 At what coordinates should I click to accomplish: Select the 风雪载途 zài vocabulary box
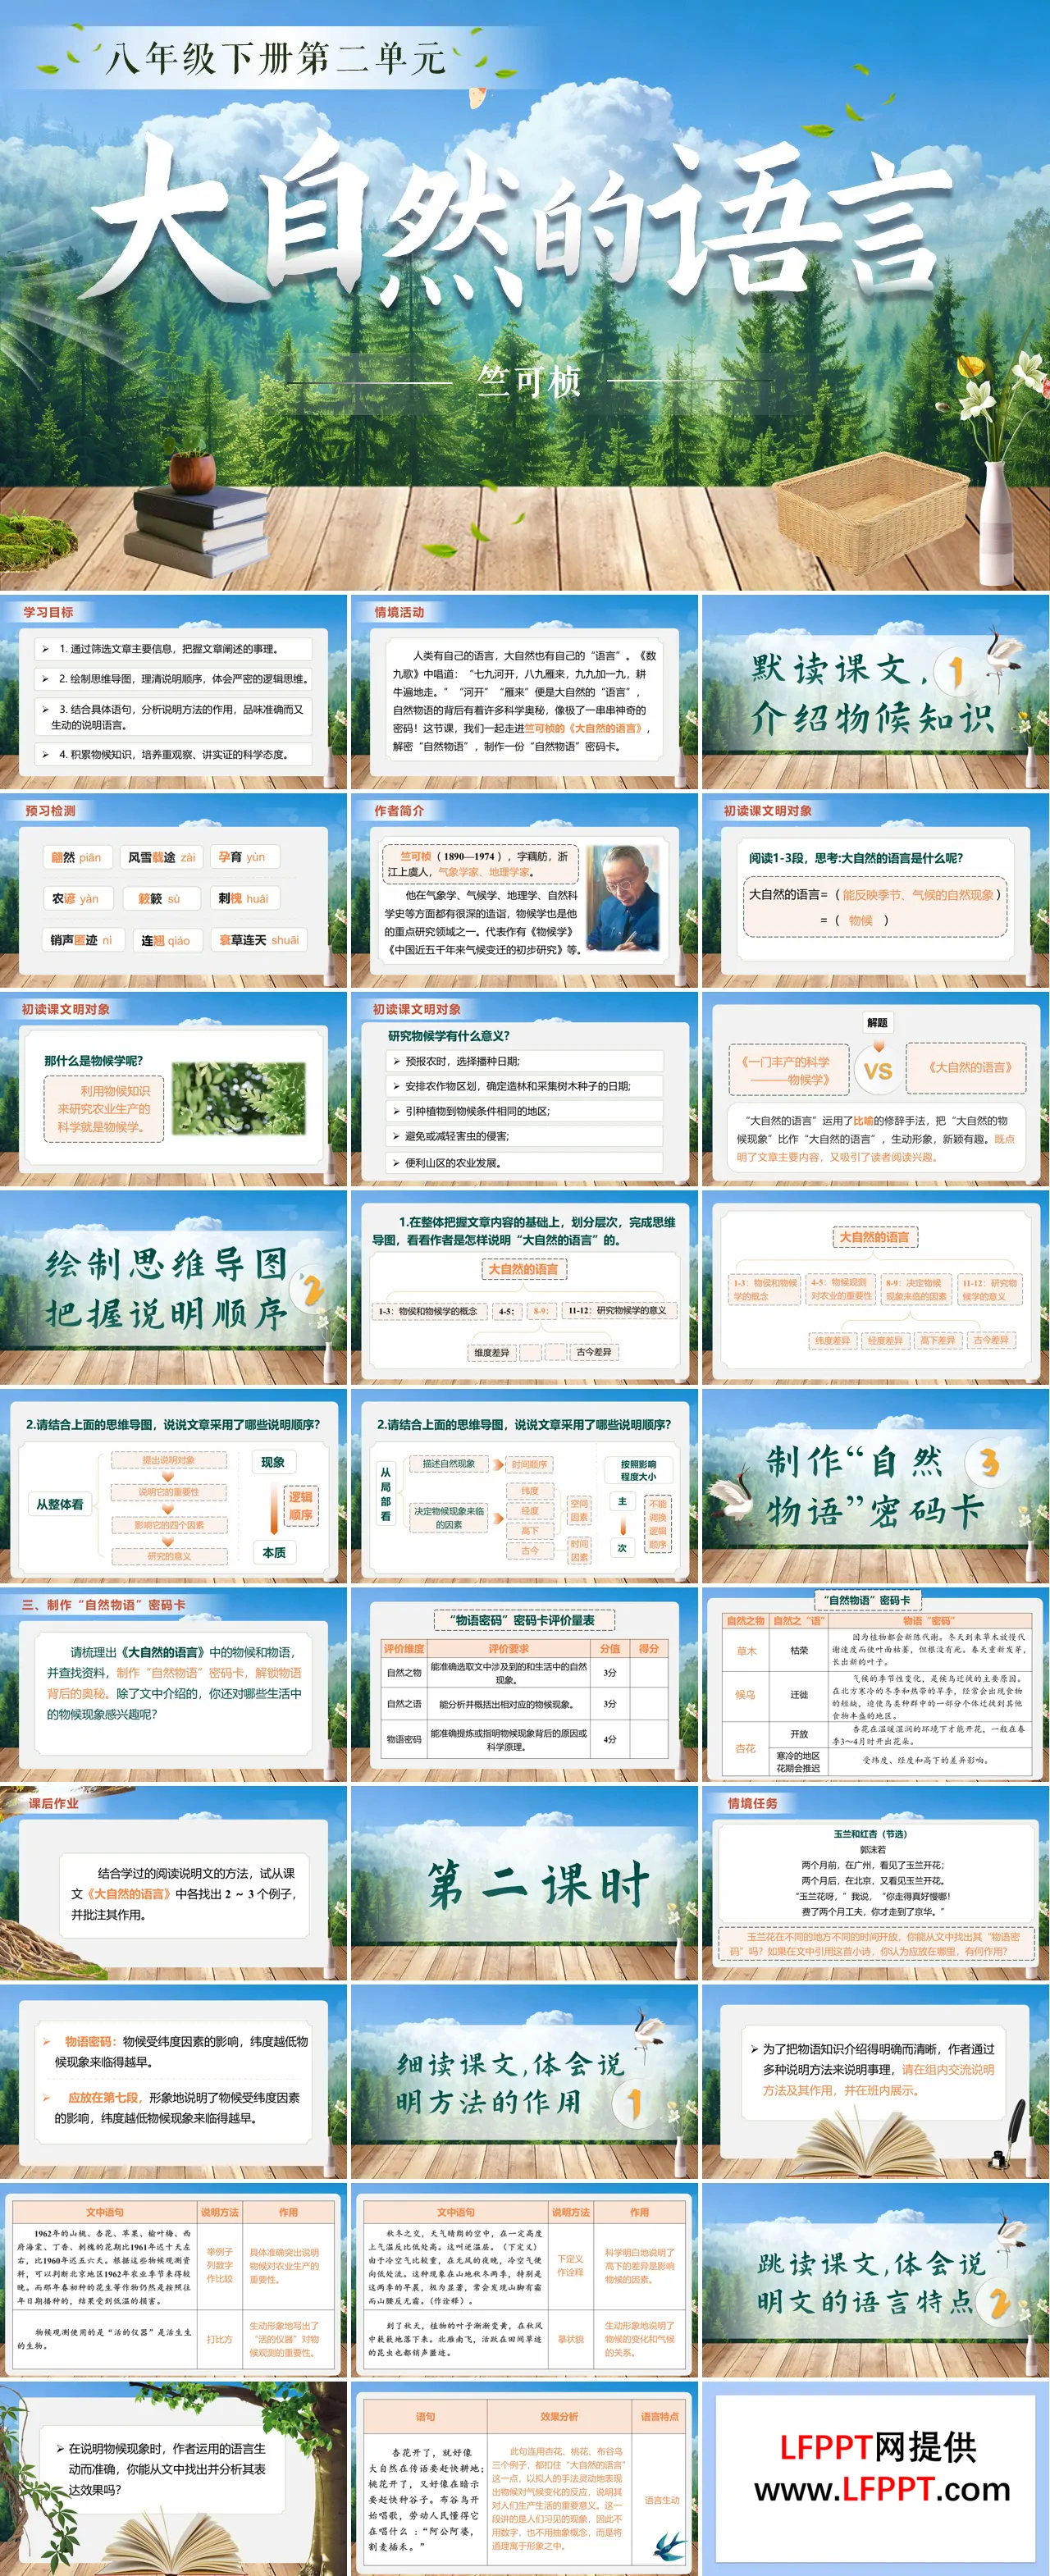pyautogui.click(x=162, y=857)
